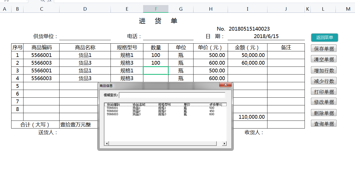
Task: Click row 1 unit price 500.00
Action: point(211,55)
